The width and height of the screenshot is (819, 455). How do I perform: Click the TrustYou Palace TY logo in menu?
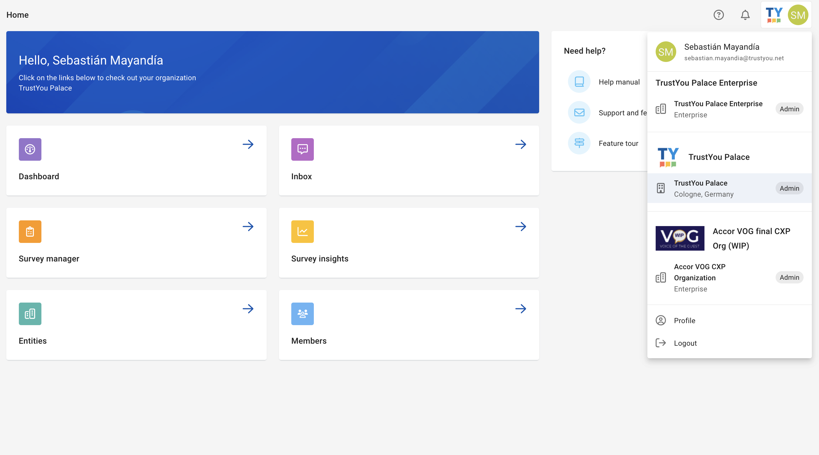pos(668,157)
